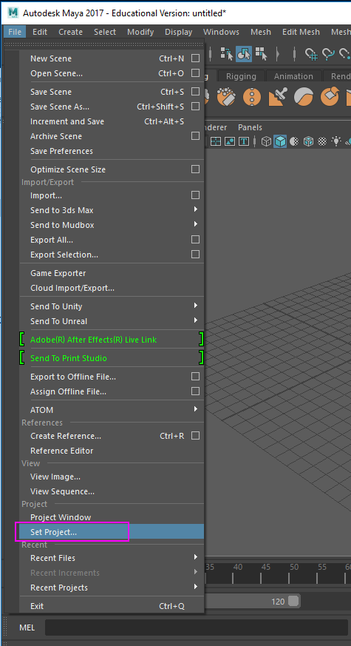The width and height of the screenshot is (351, 646).
Task: Click range slider handle beside 120
Action: 293,601
